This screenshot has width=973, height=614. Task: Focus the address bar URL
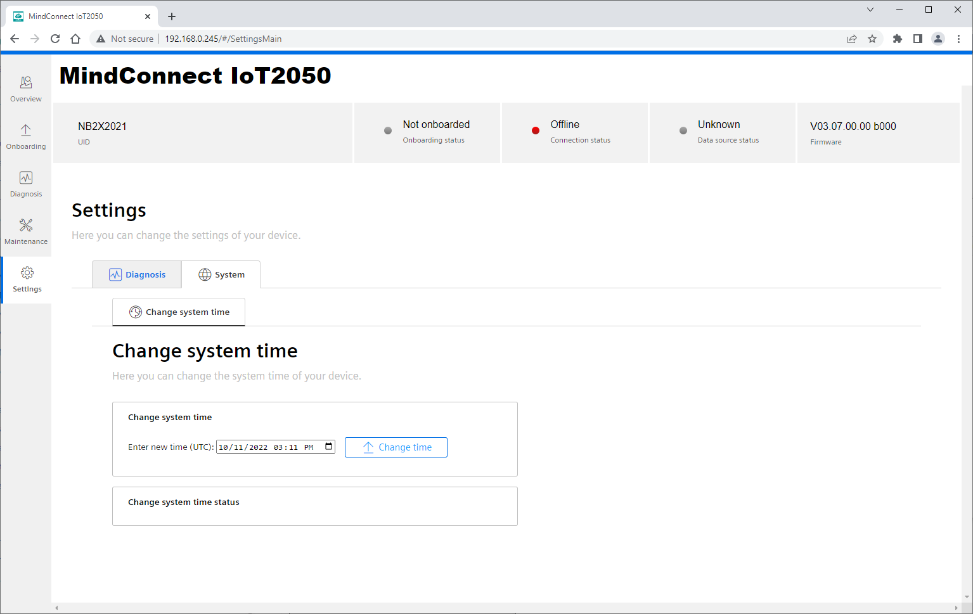223,39
